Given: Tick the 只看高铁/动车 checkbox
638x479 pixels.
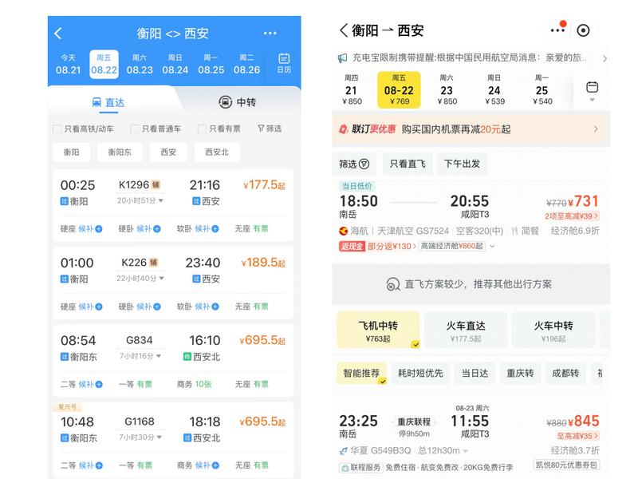Looking at the screenshot, I should tap(57, 129).
